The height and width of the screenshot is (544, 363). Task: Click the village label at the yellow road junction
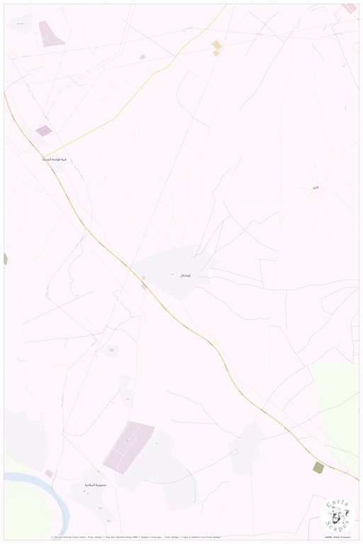54,159
